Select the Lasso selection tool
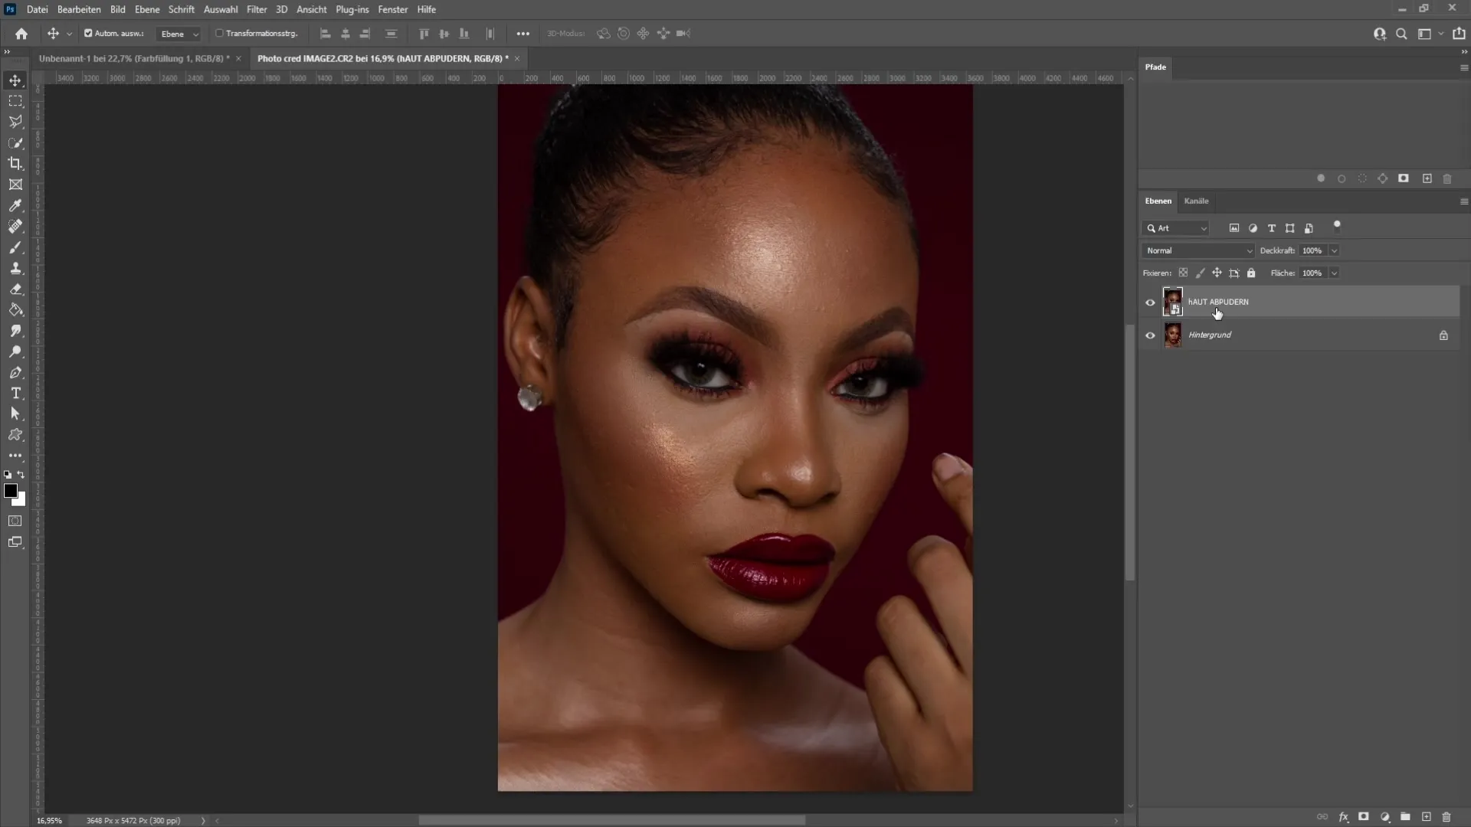The height and width of the screenshot is (827, 1471). (15, 121)
